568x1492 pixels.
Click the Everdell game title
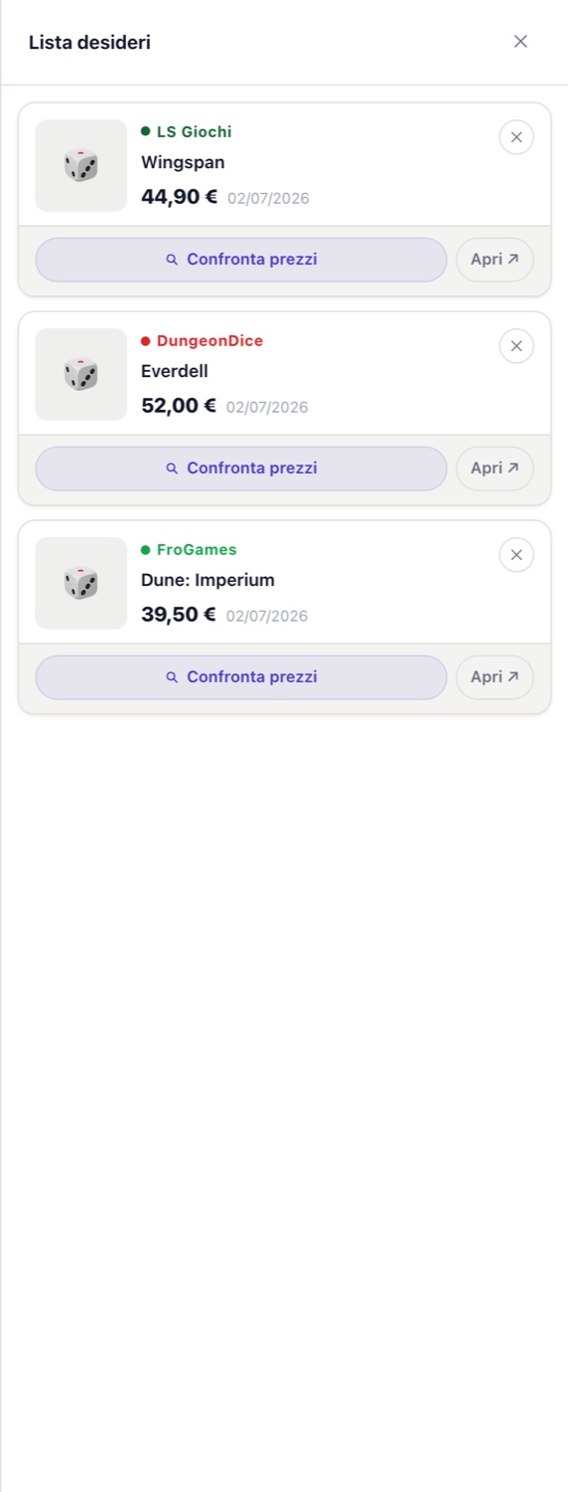click(x=175, y=371)
